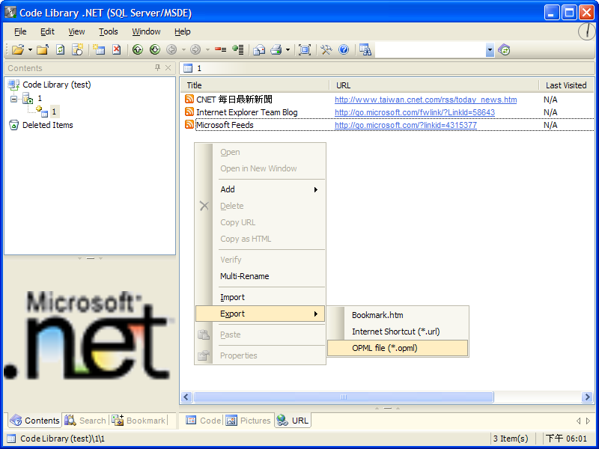Select the Microsoft Feeds title
The image size is (599, 449).
(x=225, y=125)
